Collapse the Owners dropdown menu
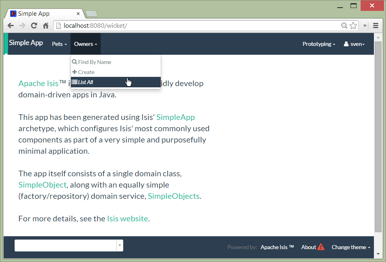 point(85,44)
